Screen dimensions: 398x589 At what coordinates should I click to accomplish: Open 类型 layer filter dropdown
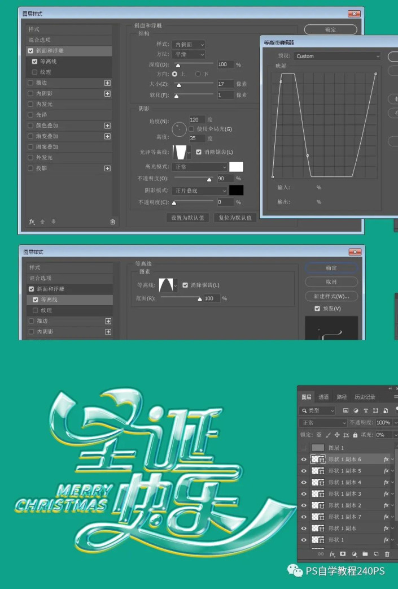317,410
